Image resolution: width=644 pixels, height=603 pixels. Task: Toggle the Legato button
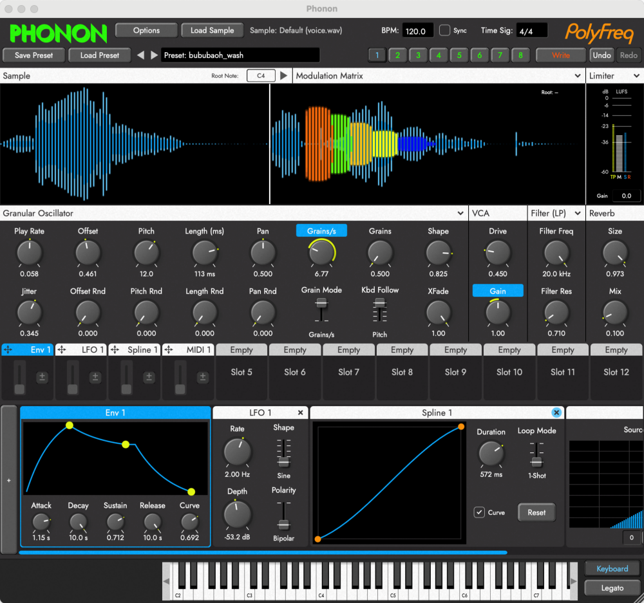(x=612, y=588)
